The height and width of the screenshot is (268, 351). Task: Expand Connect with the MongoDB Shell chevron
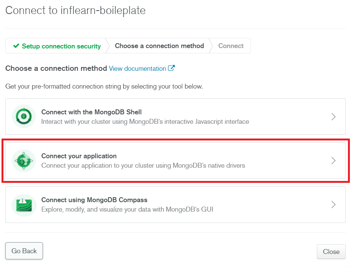pyautogui.click(x=333, y=117)
